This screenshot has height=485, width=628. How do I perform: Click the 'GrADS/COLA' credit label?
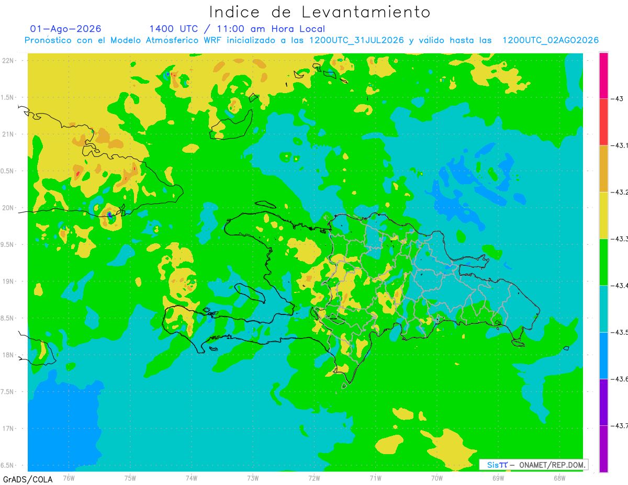28,479
